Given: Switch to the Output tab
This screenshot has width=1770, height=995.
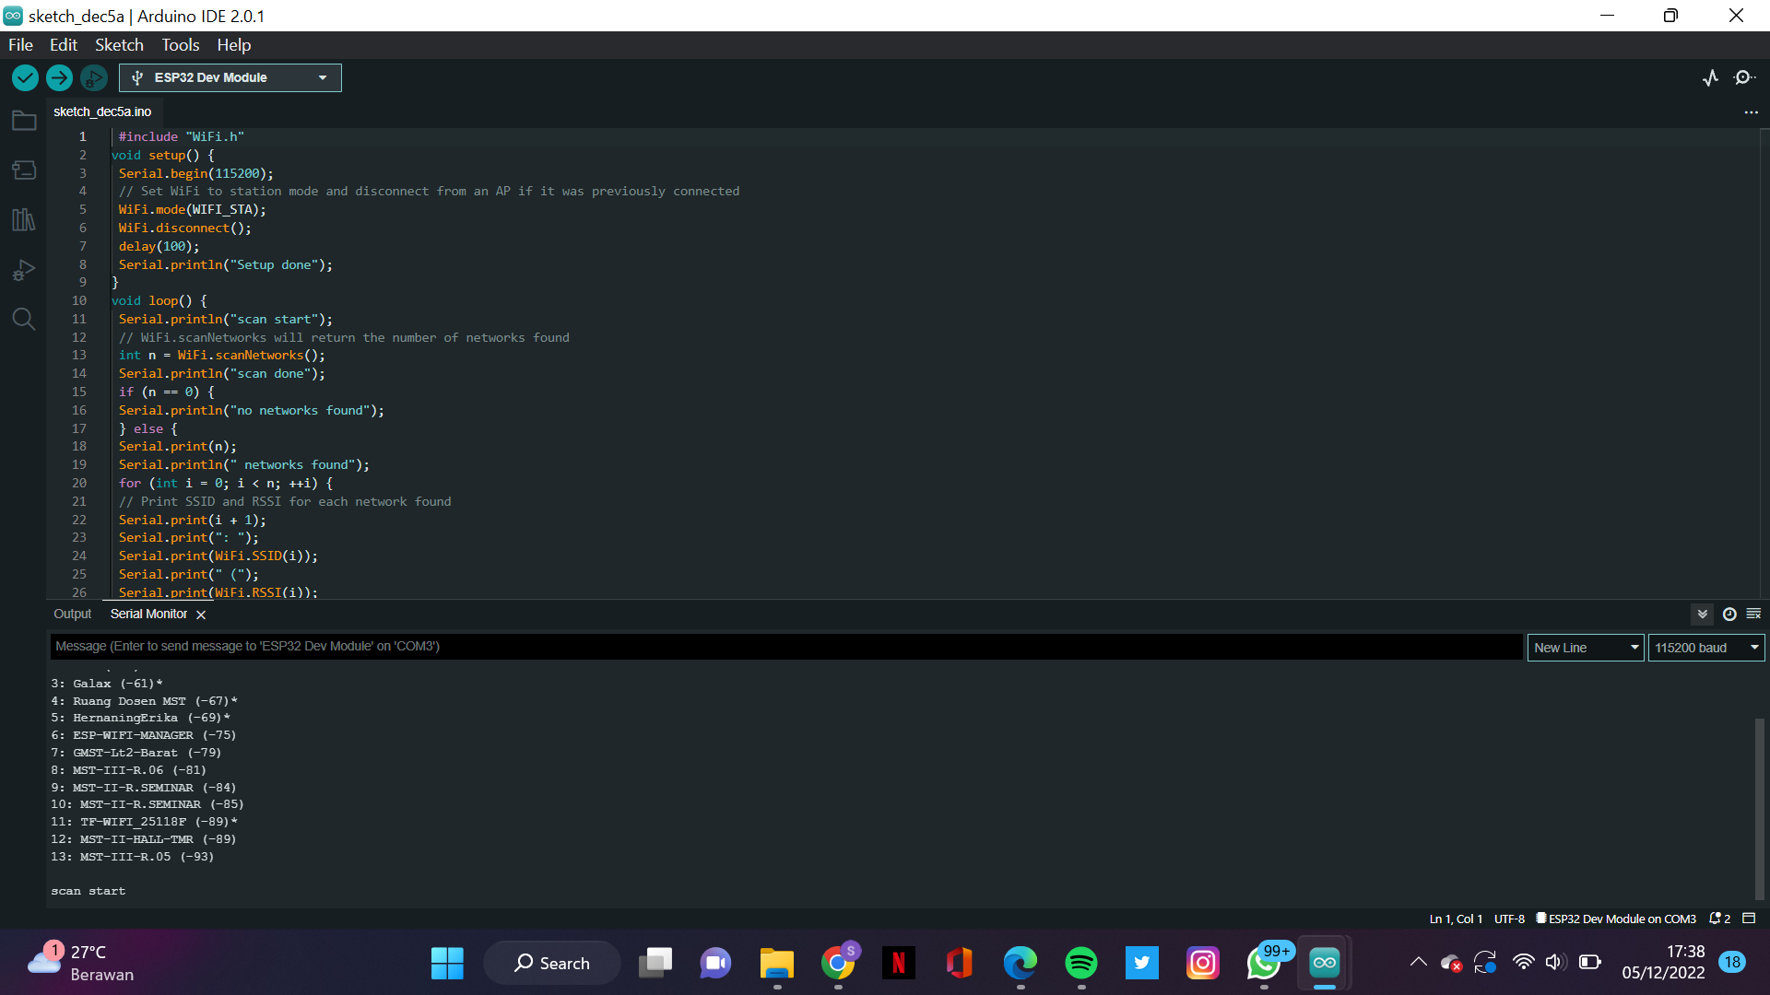Looking at the screenshot, I should [72, 614].
